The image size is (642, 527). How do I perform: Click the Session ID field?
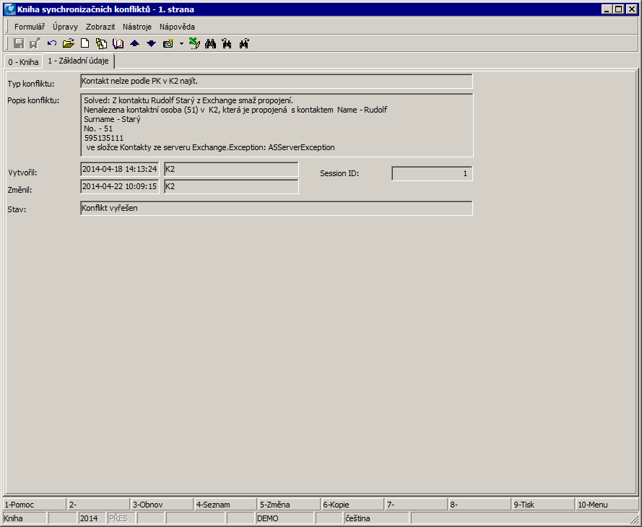coord(432,173)
